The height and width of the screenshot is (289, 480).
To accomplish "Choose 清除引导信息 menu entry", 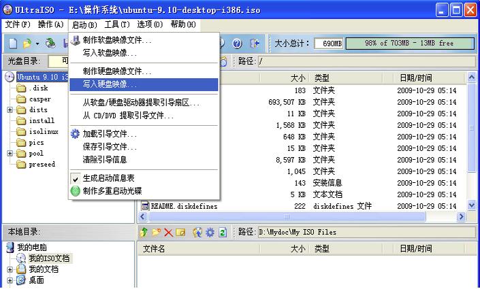I will pos(144,160).
